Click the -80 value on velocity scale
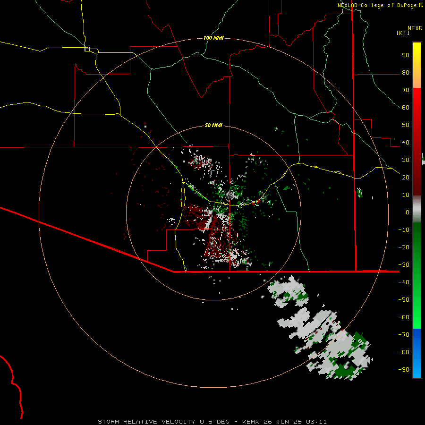This screenshot has height=425, width=425. click(x=404, y=352)
